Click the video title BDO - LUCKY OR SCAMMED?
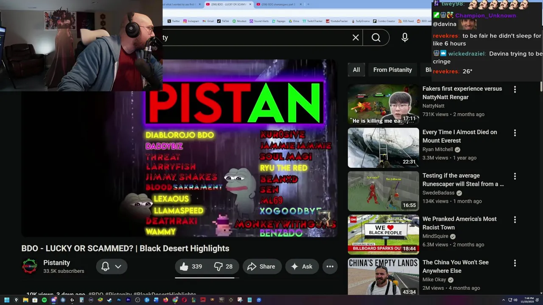The width and height of the screenshot is (543, 305). (x=125, y=248)
